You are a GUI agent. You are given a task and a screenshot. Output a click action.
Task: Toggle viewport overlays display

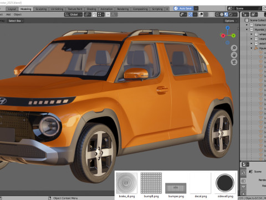point(201,14)
